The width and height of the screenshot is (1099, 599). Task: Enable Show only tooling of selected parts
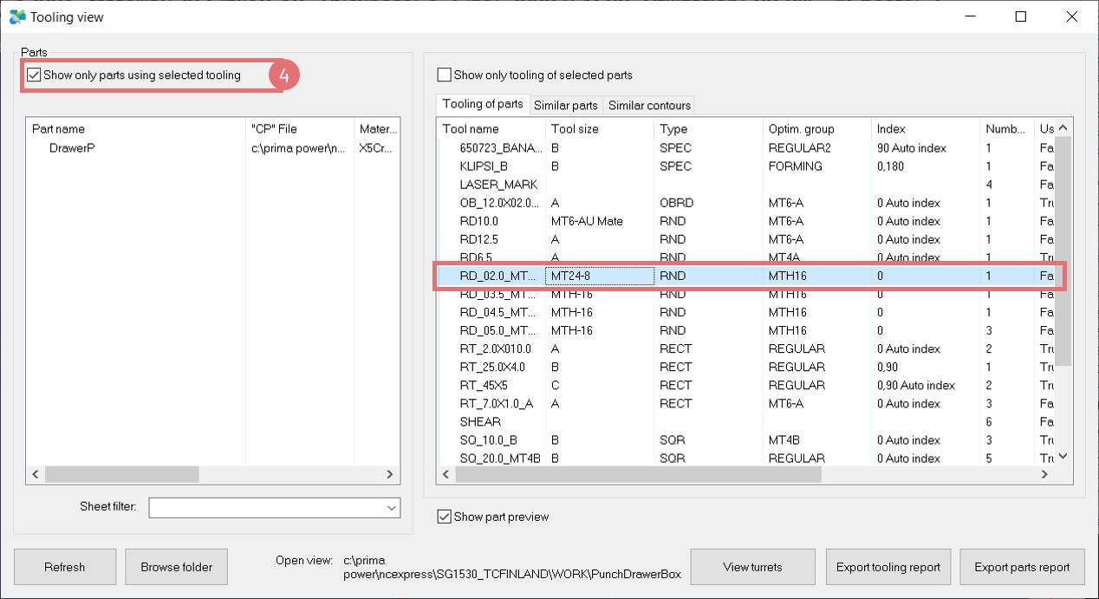click(445, 75)
